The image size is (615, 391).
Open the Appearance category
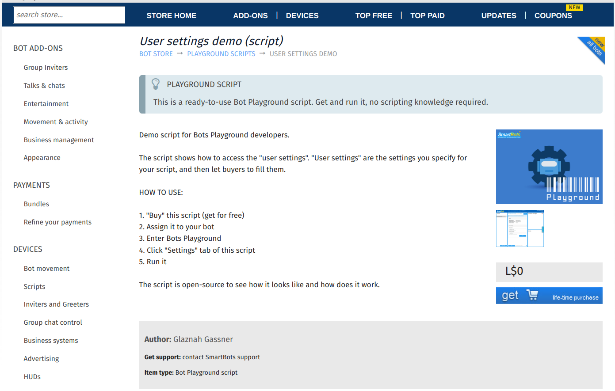point(42,158)
